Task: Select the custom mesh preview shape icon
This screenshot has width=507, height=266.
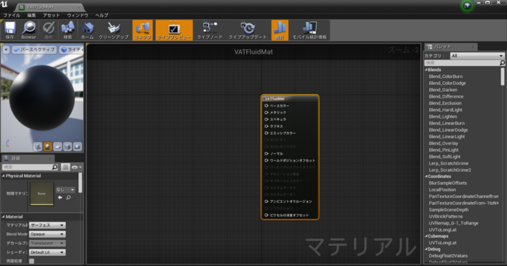Action: pyautogui.click(x=77, y=147)
